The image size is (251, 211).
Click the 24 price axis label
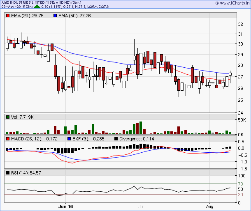(240, 113)
